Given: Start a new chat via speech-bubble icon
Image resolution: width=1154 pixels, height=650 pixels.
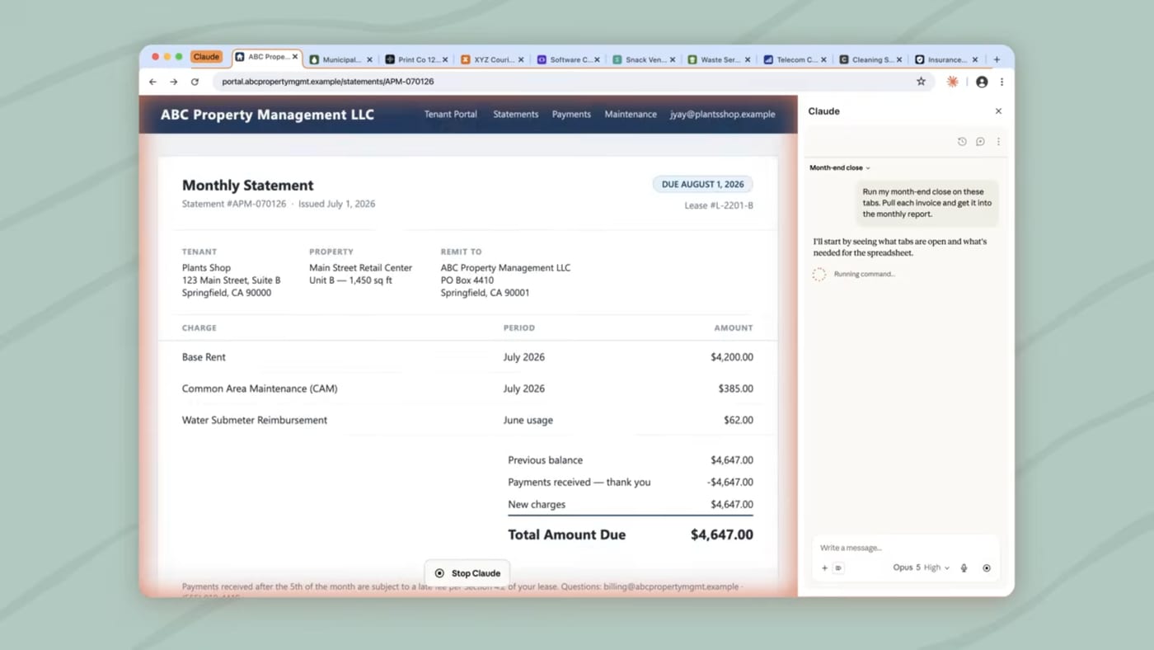Looking at the screenshot, I should 980,142.
